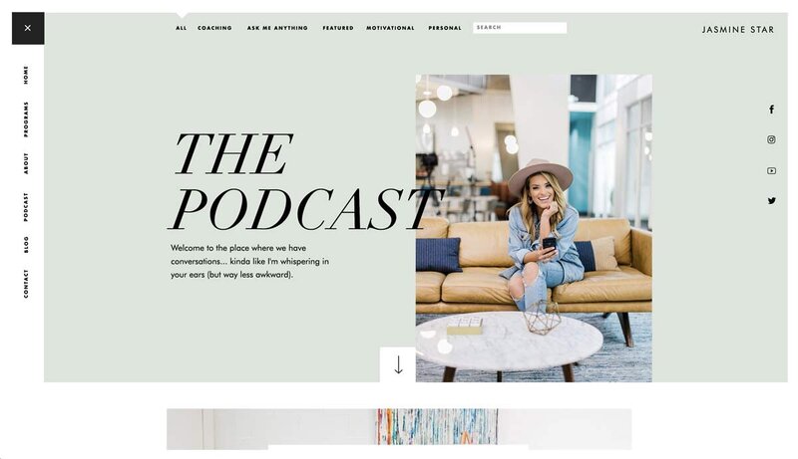Open the Facebook social icon
This screenshot has width=798, height=459.
click(x=771, y=110)
